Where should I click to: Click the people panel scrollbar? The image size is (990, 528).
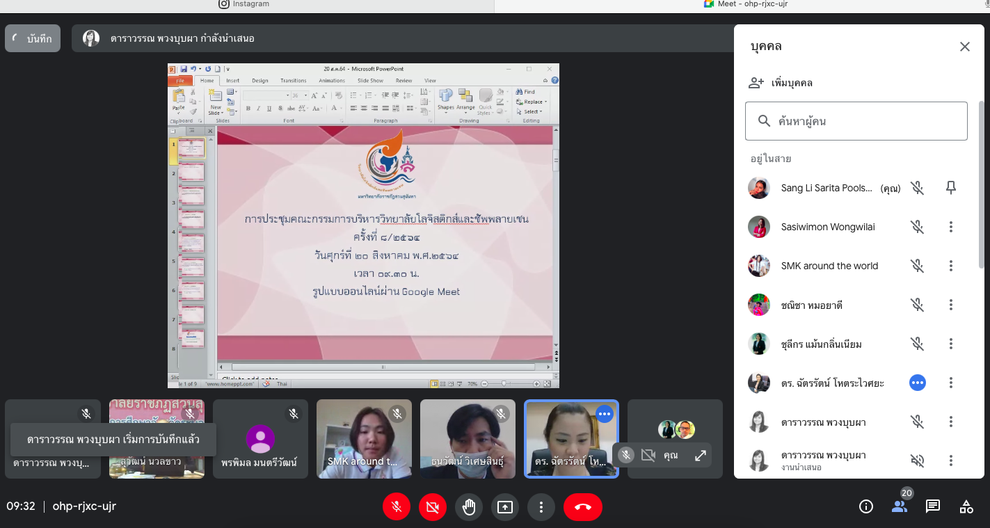point(981,184)
